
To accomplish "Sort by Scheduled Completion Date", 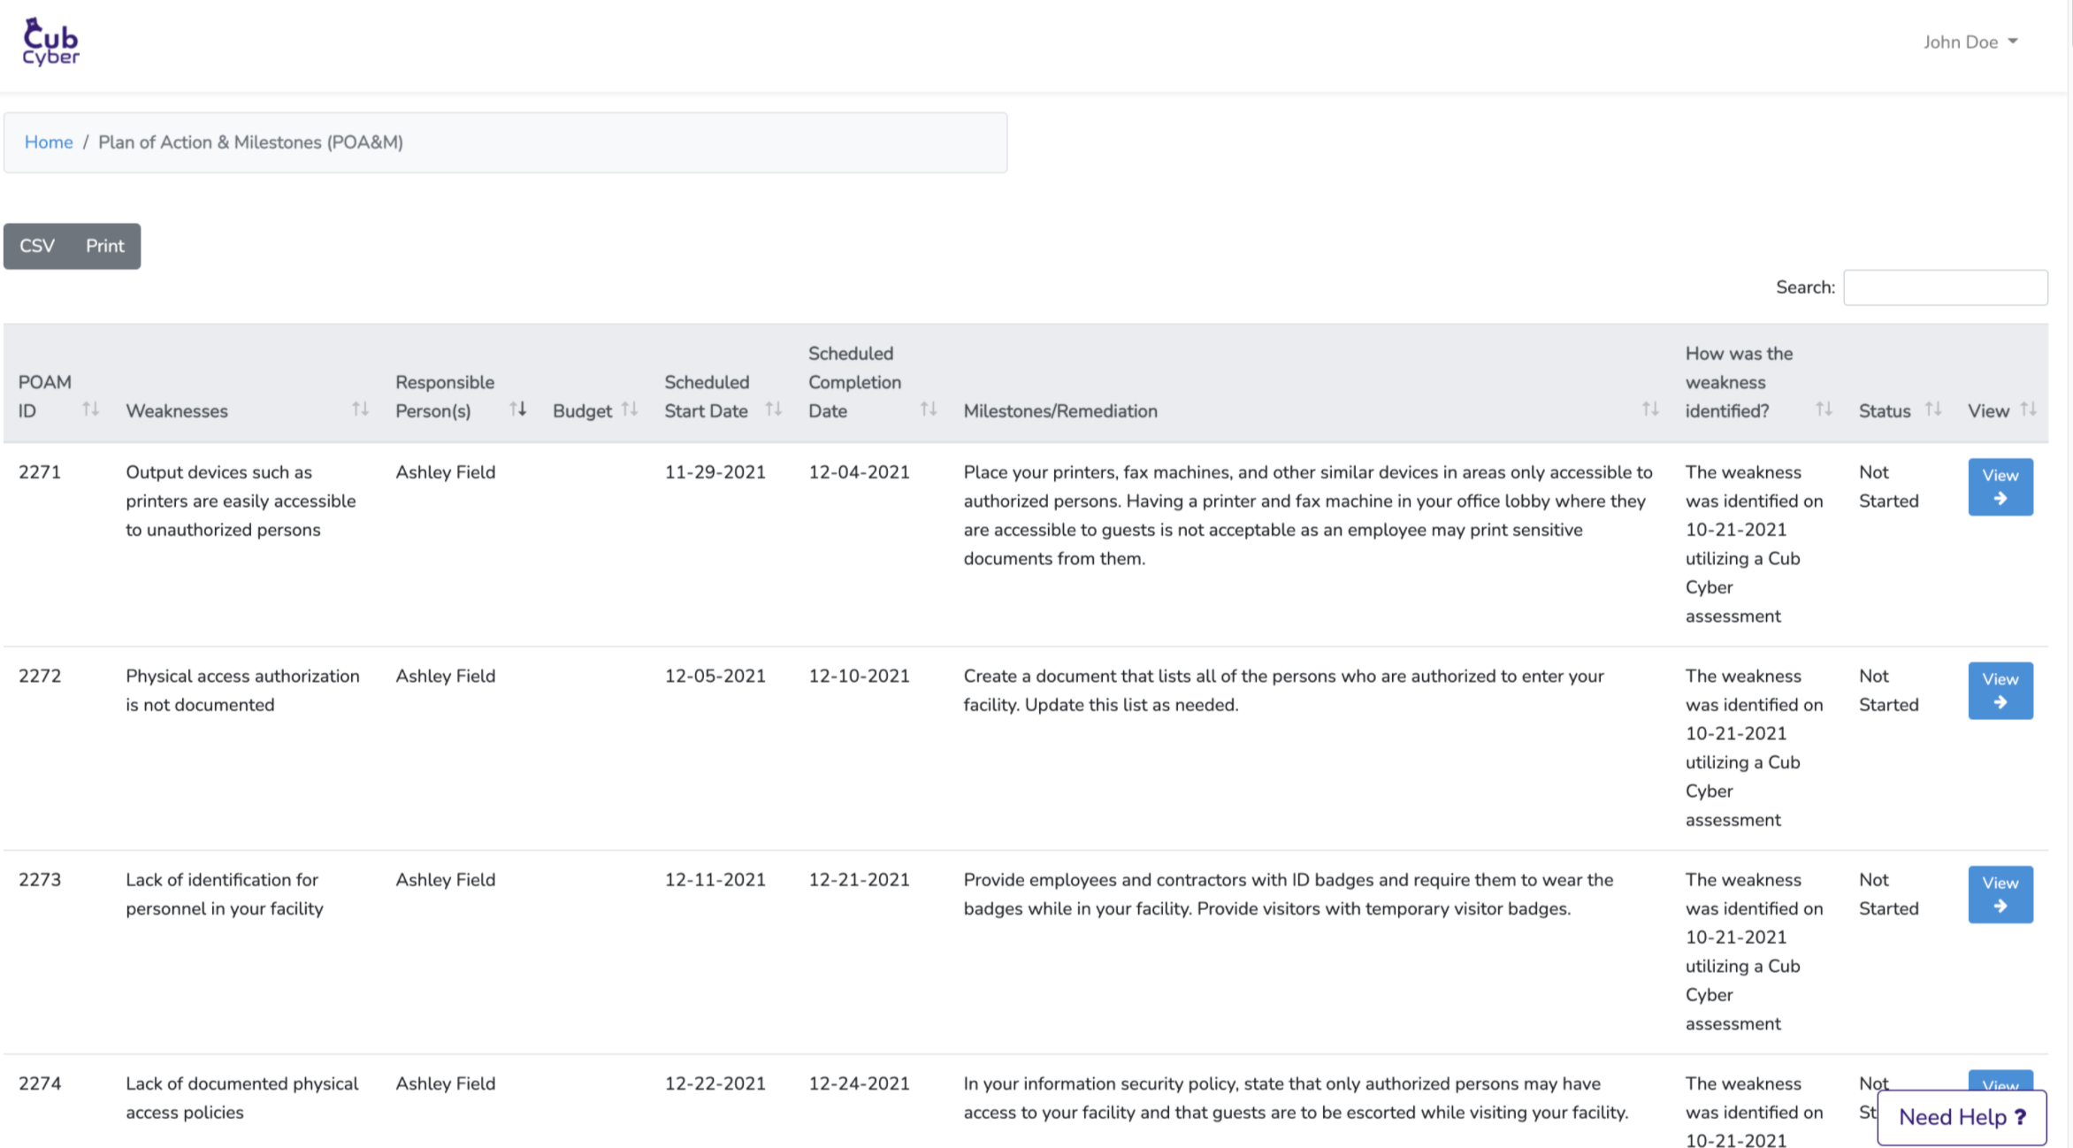I will (928, 409).
